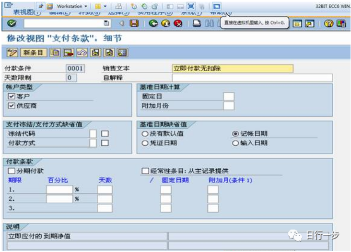
Task: Click the VMware pin icon
Action: point(41,6)
